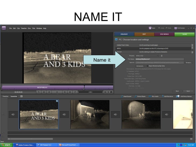Click the Save icon in top toolbar
The image size is (196, 147).
pyautogui.click(x=150, y=28)
